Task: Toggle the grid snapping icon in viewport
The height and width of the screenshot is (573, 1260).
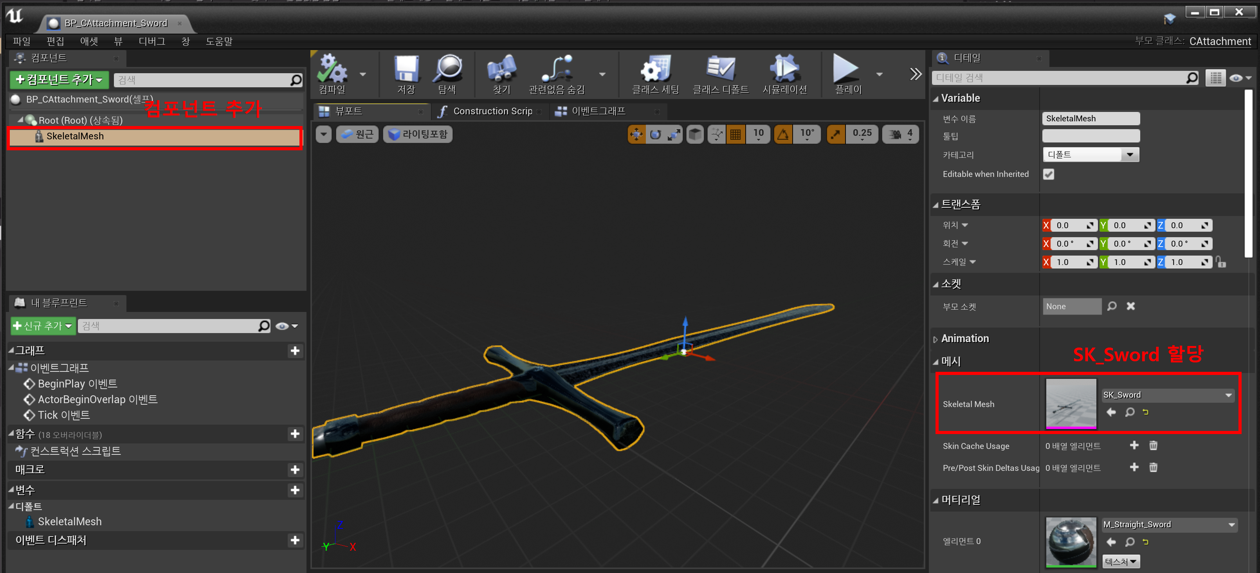Action: point(735,134)
